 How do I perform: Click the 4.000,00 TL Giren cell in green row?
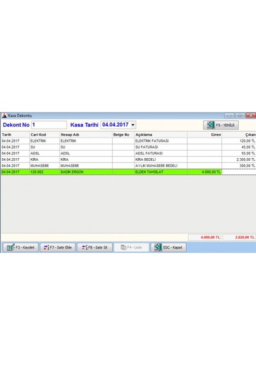pyautogui.click(x=204, y=172)
